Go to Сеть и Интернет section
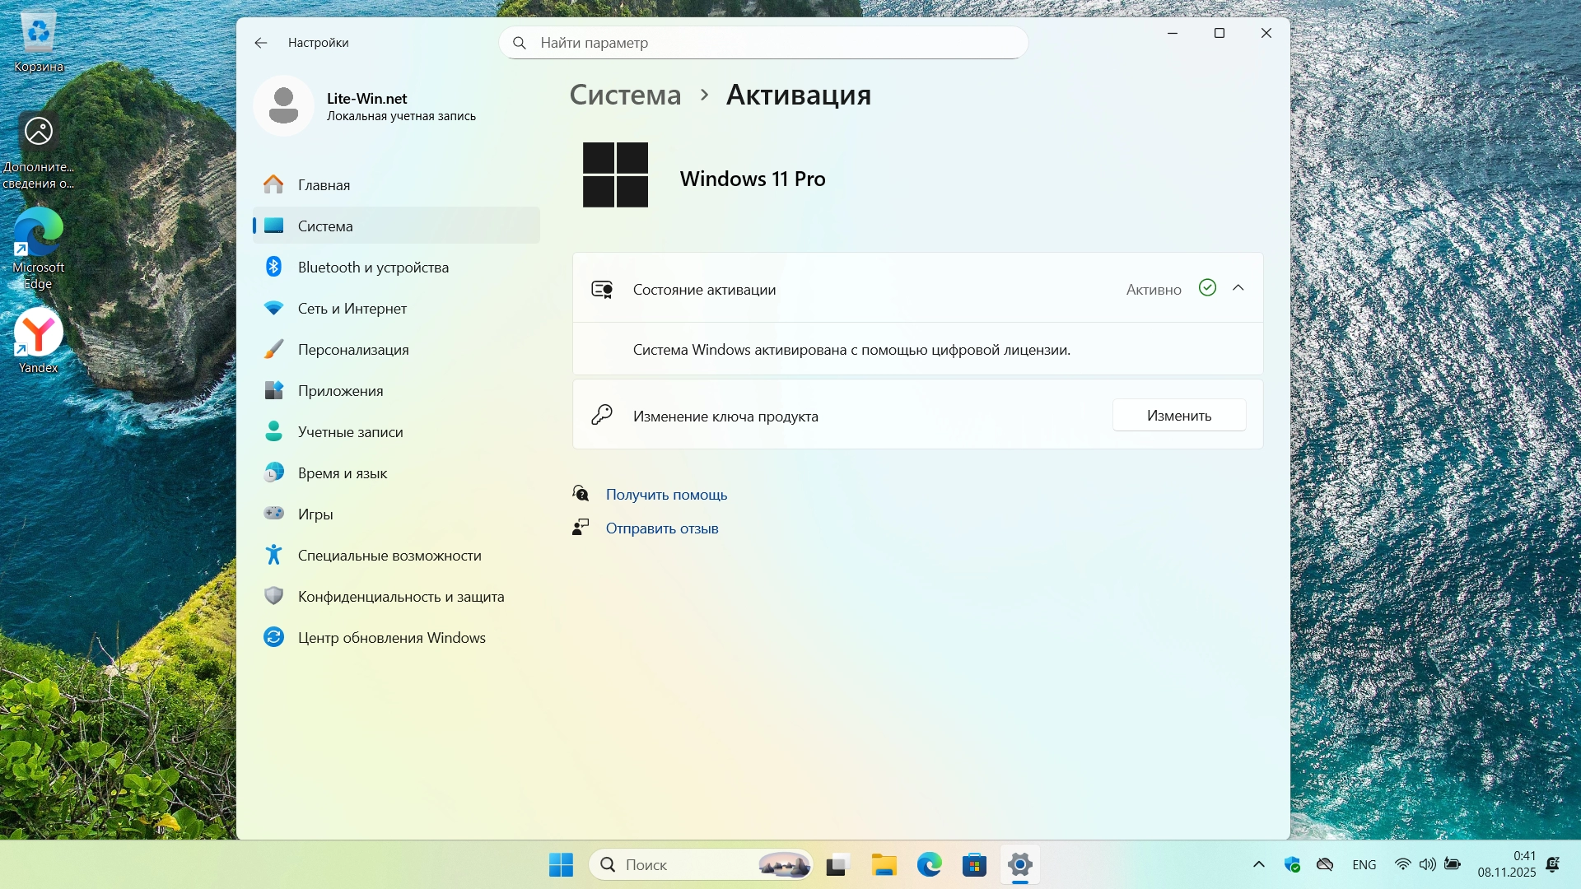This screenshot has height=889, width=1581. point(352,309)
